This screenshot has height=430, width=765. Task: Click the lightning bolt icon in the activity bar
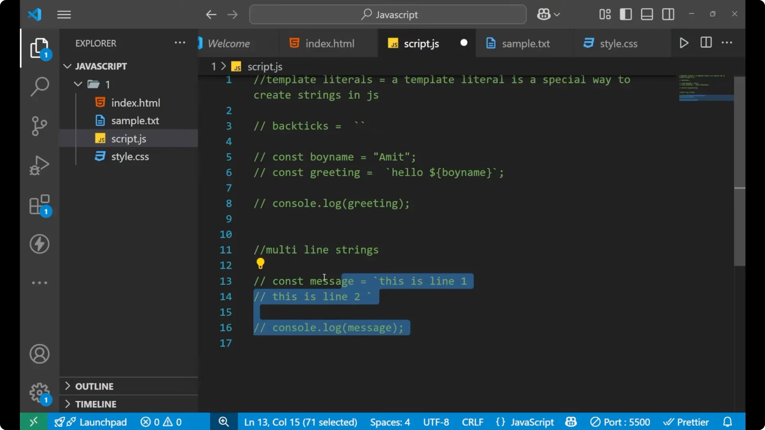[x=39, y=244]
